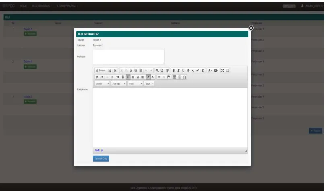Screen dimensions: 326x191
Task: Select Justify alignment
Action: [x=142, y=77]
